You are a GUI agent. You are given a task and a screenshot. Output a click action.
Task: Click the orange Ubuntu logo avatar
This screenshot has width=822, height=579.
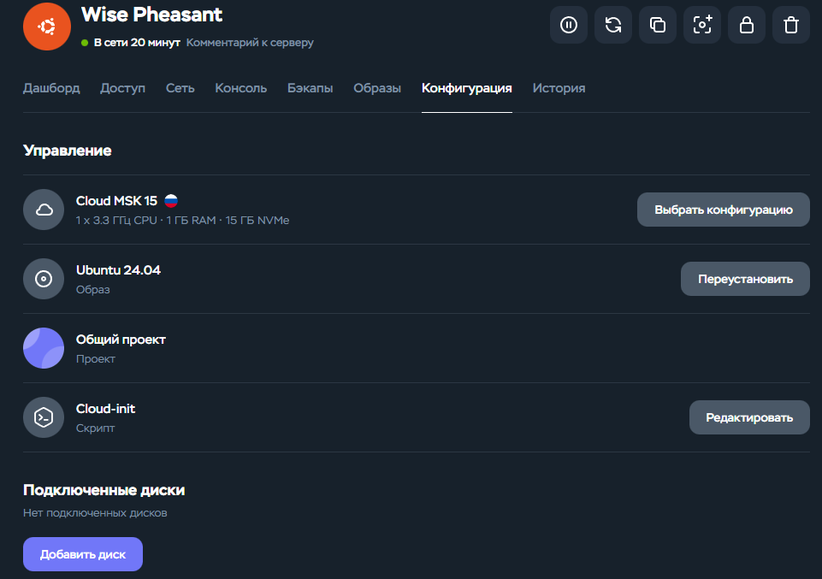pyautogui.click(x=47, y=26)
